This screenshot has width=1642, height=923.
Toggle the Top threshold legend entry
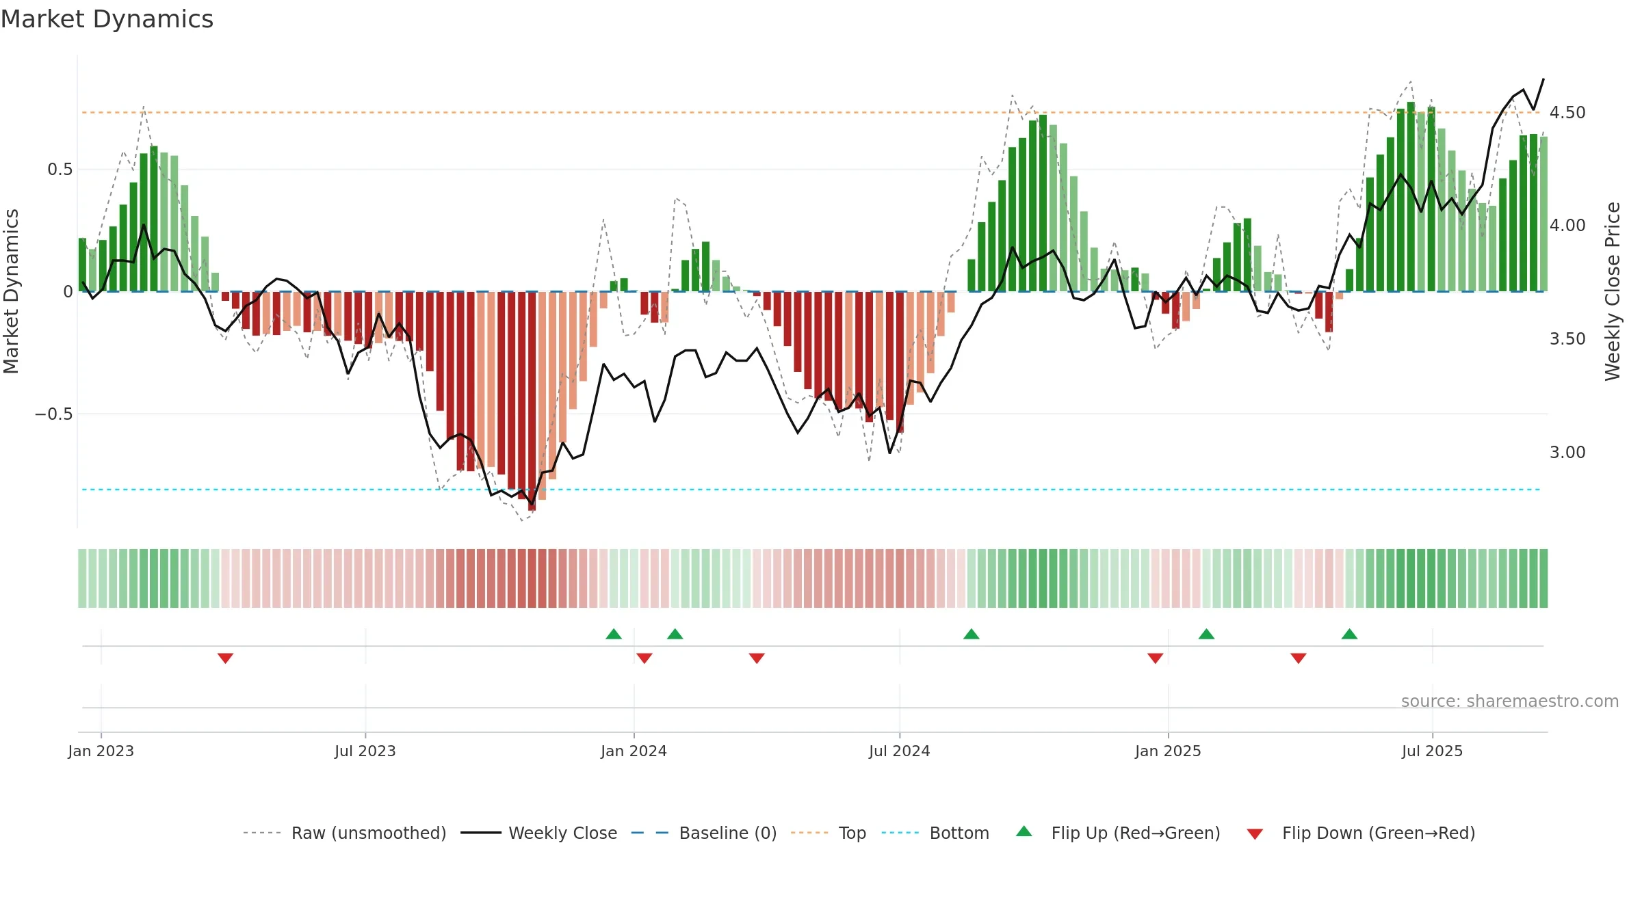[829, 833]
